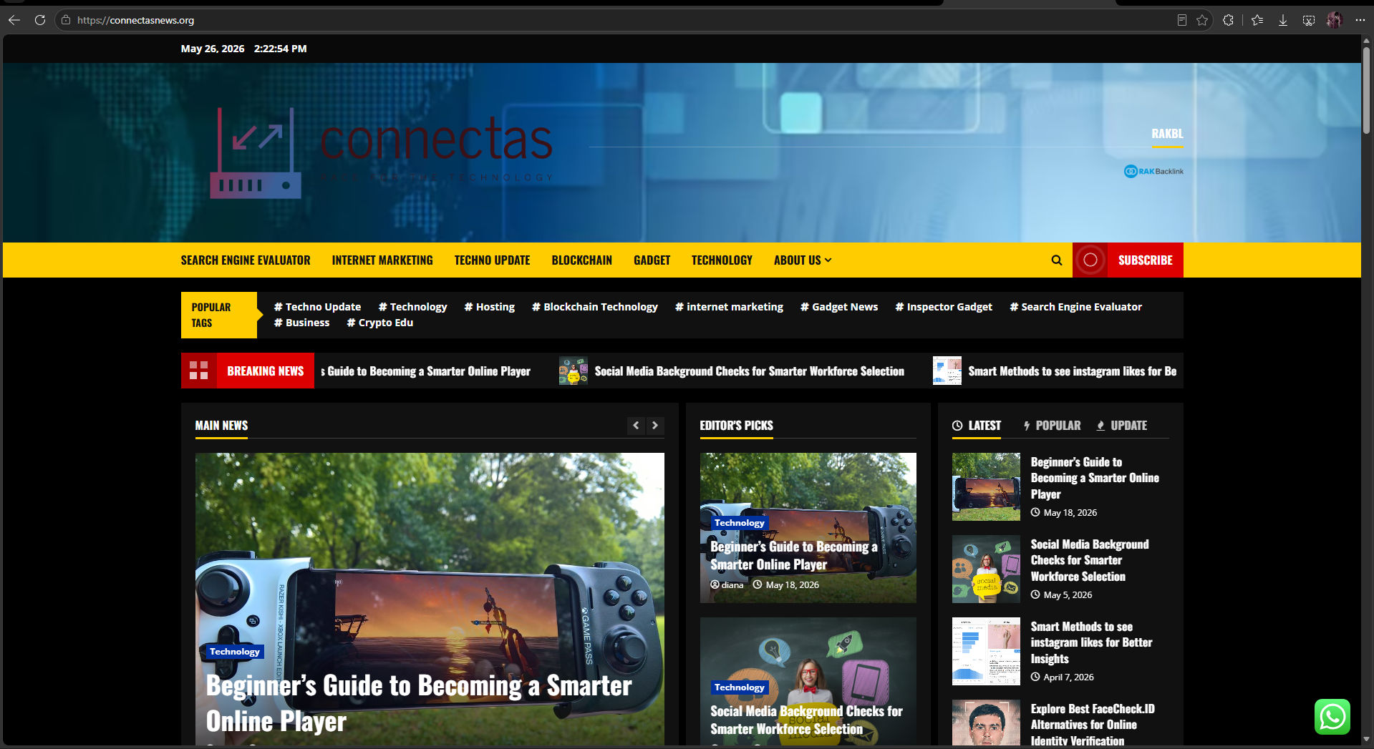Go to previous main news slide
Image resolution: width=1374 pixels, height=749 pixels.
636,426
